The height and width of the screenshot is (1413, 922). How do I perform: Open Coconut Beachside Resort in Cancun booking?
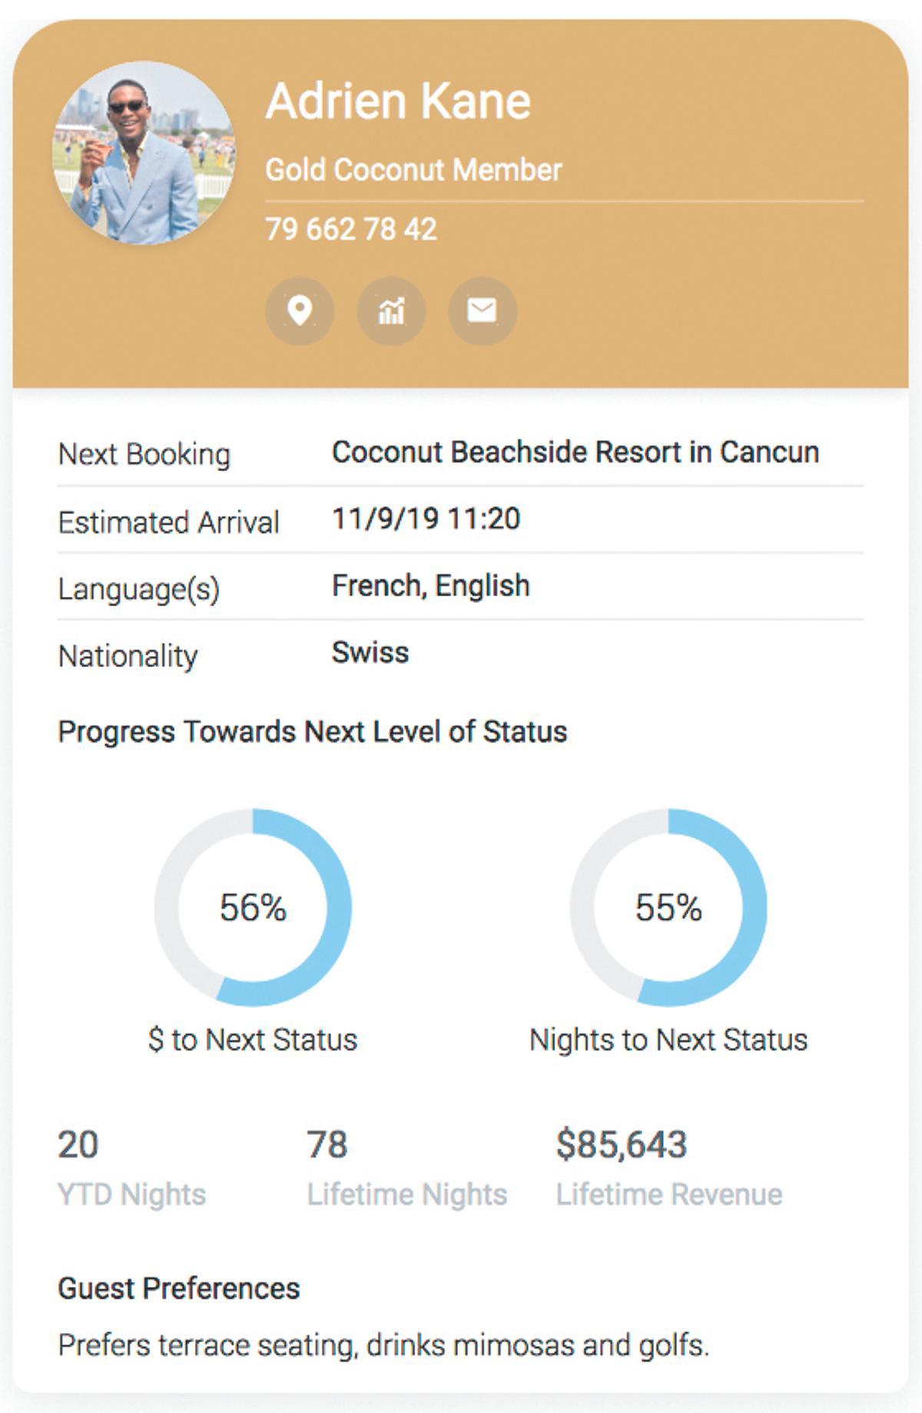click(575, 452)
